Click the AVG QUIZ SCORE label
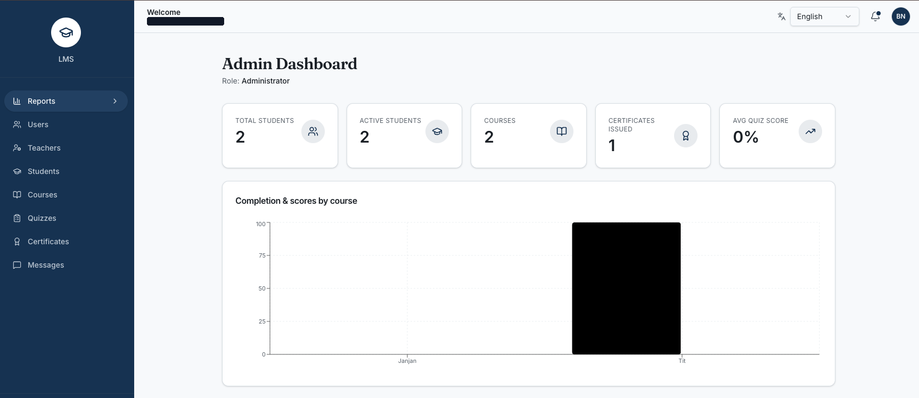 pyautogui.click(x=760, y=121)
